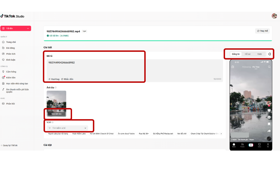The width and height of the screenshot is (280, 173).
Task: Open the Tìm kiếm vị trí dropdown
Action: (67, 128)
